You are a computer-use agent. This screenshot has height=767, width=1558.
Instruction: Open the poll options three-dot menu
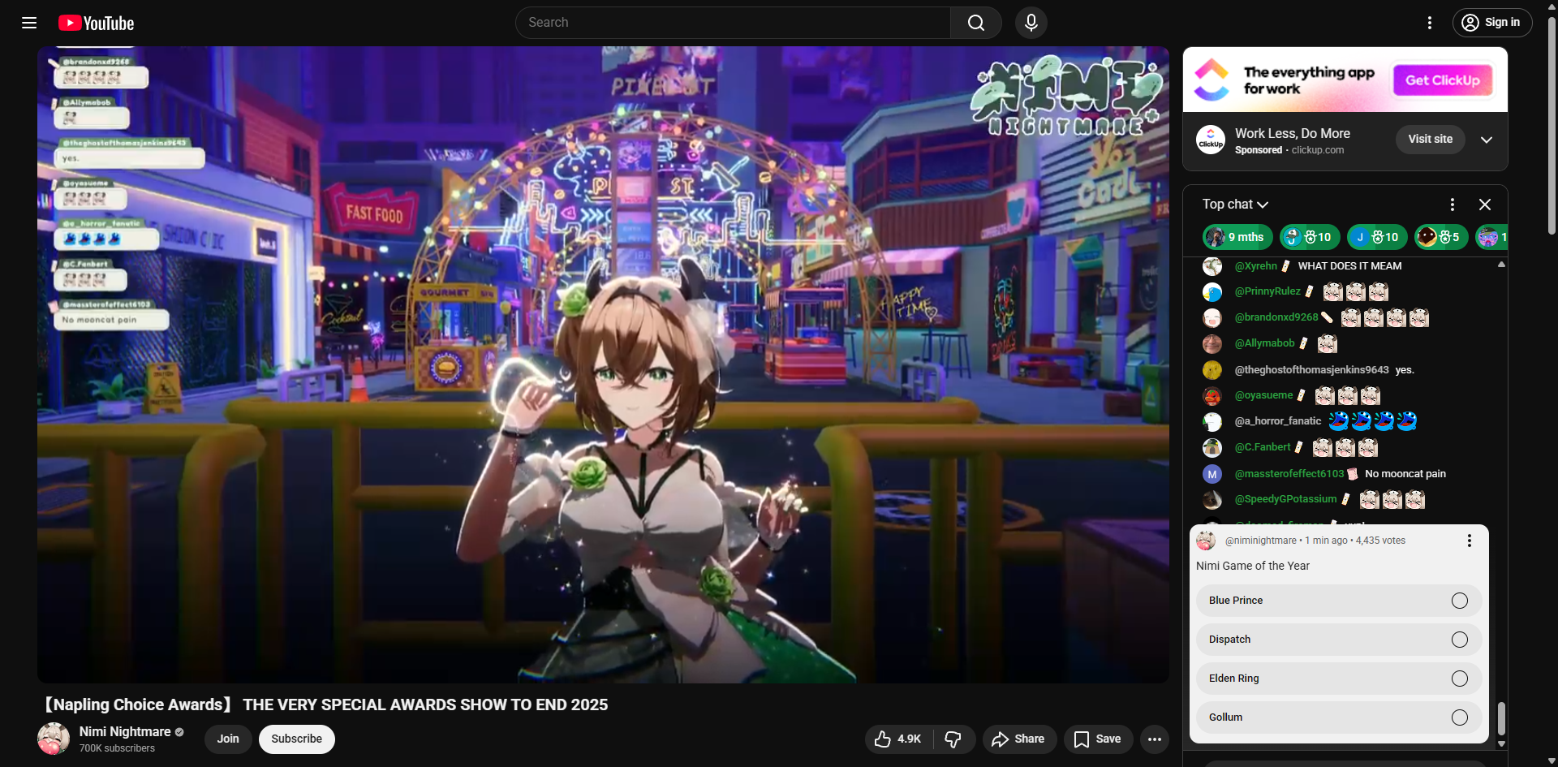click(x=1470, y=541)
